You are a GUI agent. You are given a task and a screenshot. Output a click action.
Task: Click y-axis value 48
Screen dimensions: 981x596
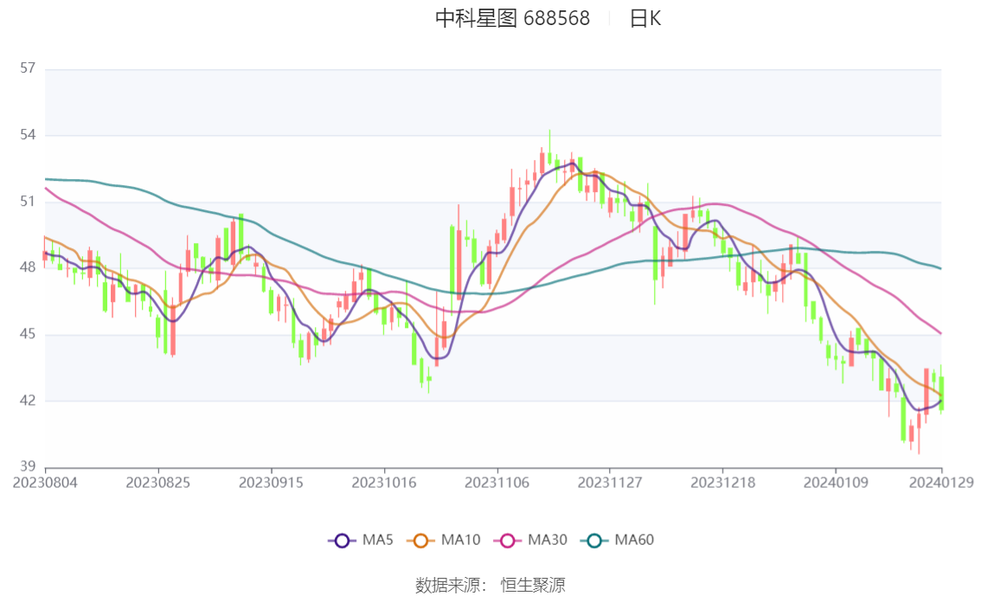pos(28,267)
